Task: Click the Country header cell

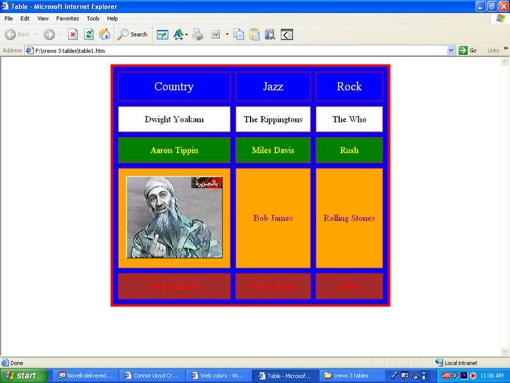Action: pos(174,86)
